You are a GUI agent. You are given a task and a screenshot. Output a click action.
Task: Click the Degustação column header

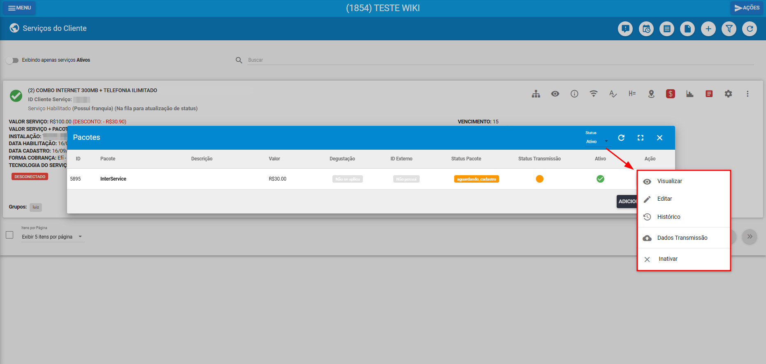[342, 159]
